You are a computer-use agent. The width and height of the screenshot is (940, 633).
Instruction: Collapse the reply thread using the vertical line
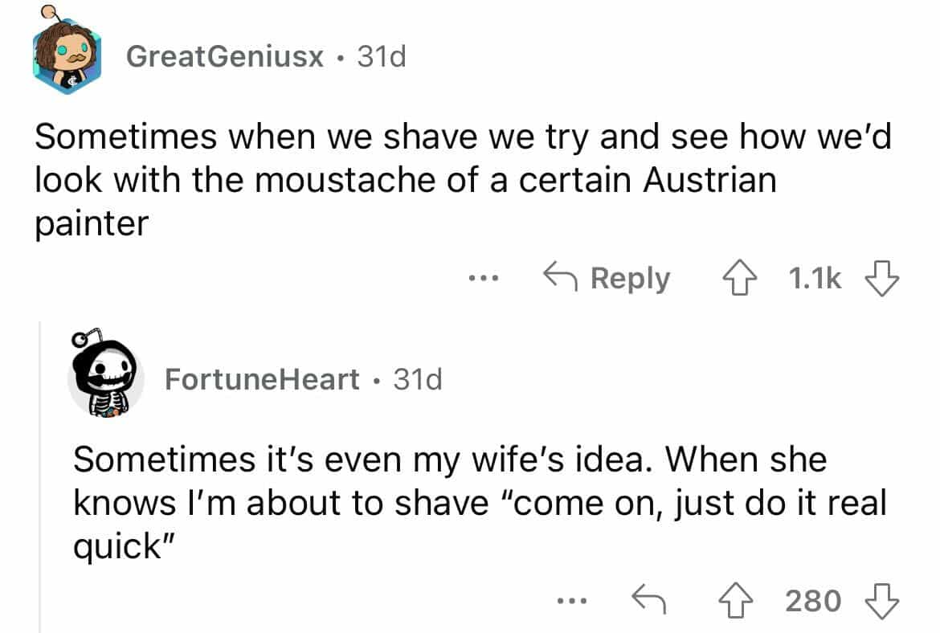click(x=40, y=482)
